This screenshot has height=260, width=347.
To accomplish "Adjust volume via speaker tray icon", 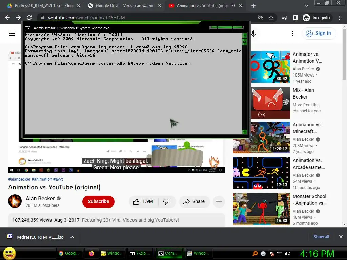I will click(288, 254).
